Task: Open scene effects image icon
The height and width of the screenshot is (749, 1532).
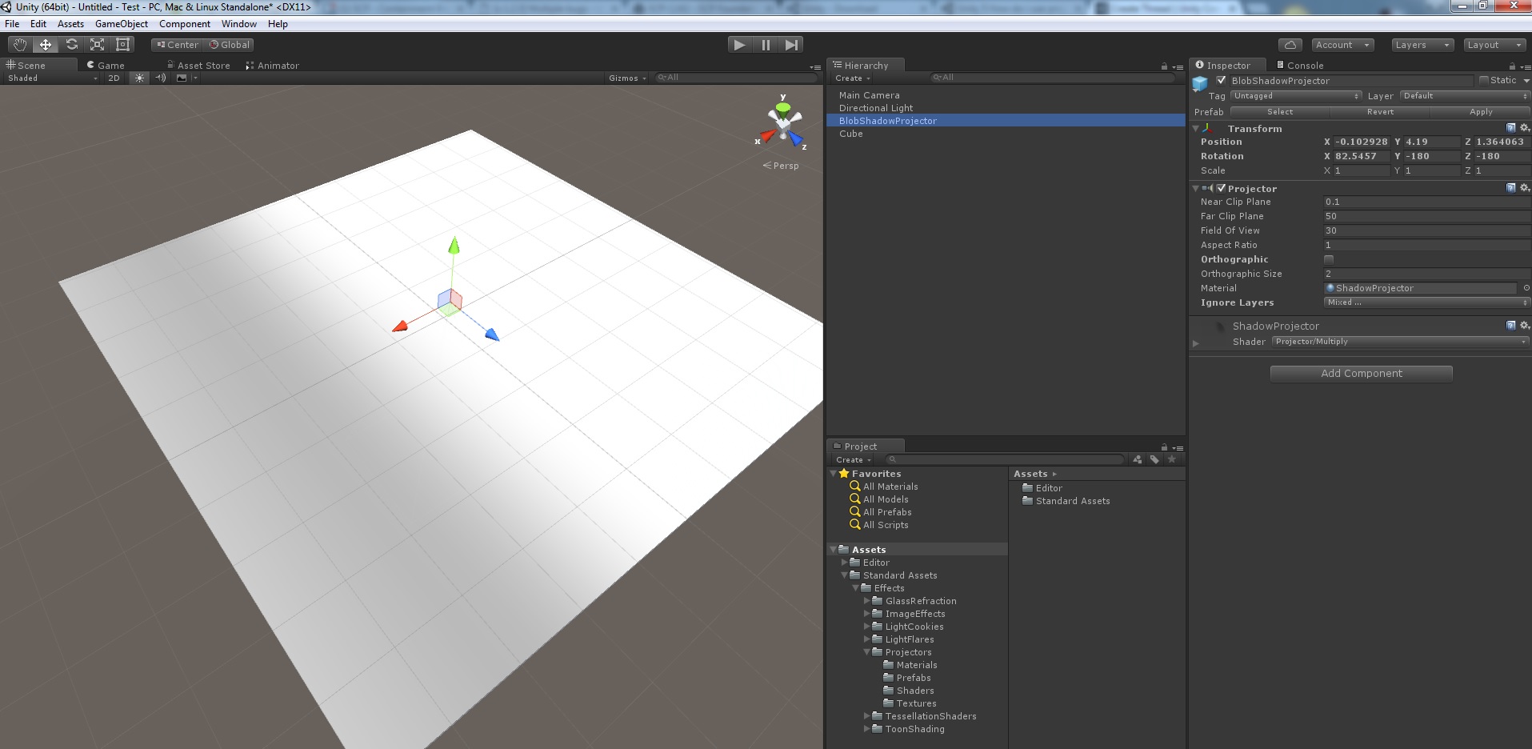Action: pyautogui.click(x=182, y=78)
